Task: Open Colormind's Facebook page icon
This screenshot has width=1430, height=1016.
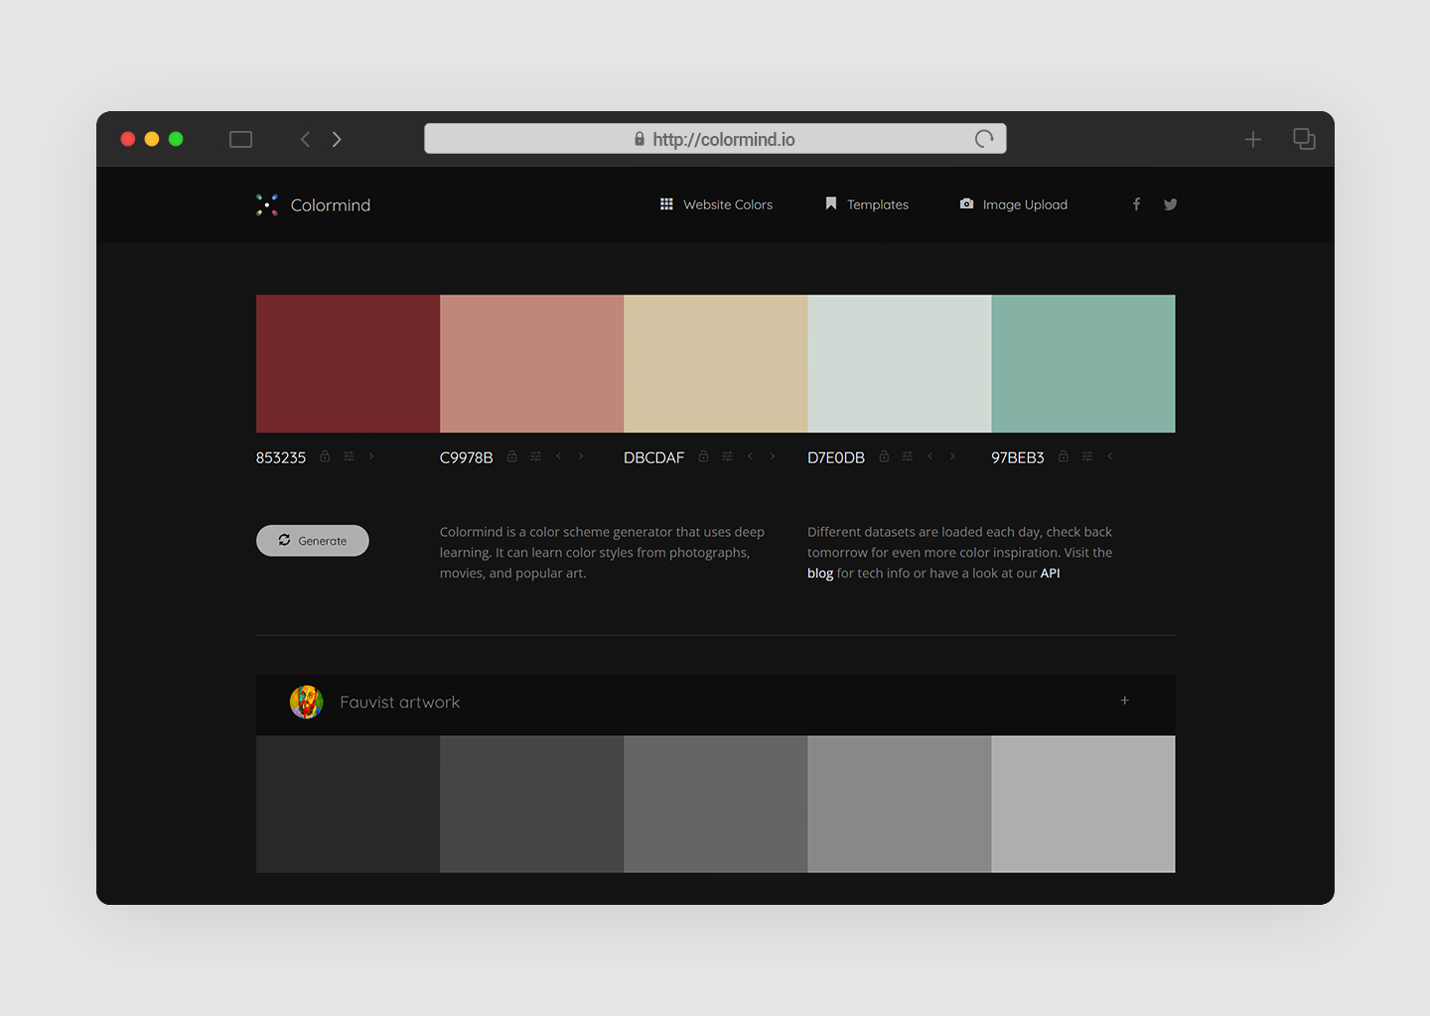Action: click(1136, 203)
